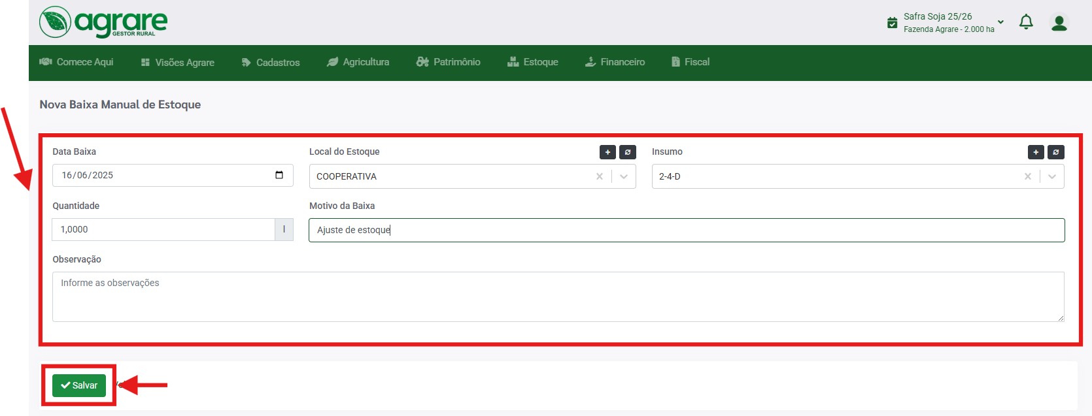The width and height of the screenshot is (1092, 416).
Task: Open the Estoque menu
Action: 533,62
